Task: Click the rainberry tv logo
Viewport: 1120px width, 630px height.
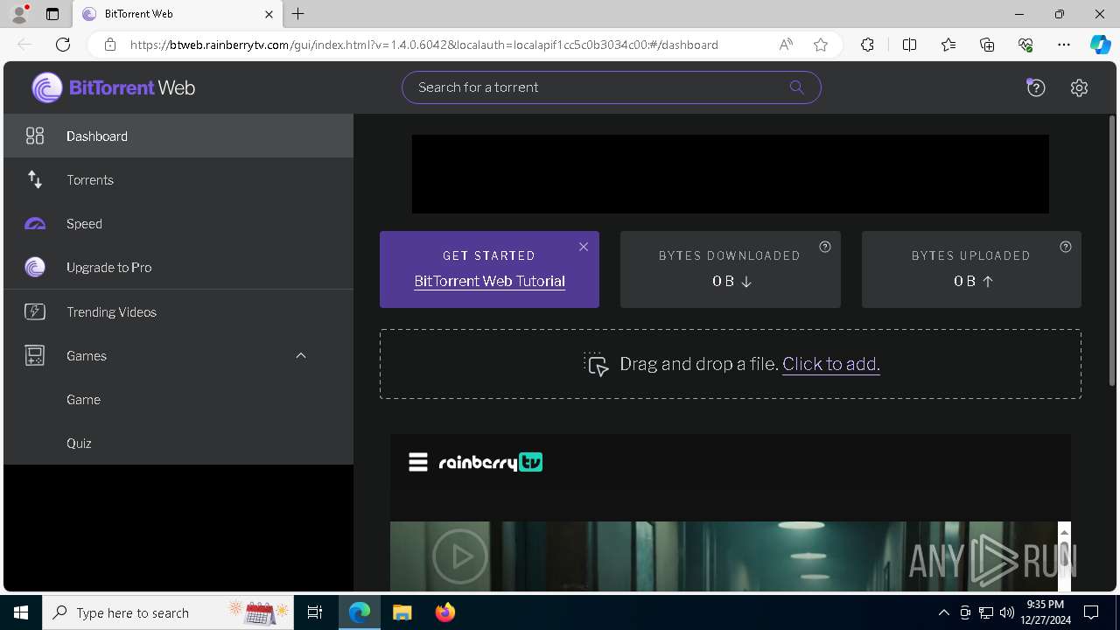Action: pos(491,462)
